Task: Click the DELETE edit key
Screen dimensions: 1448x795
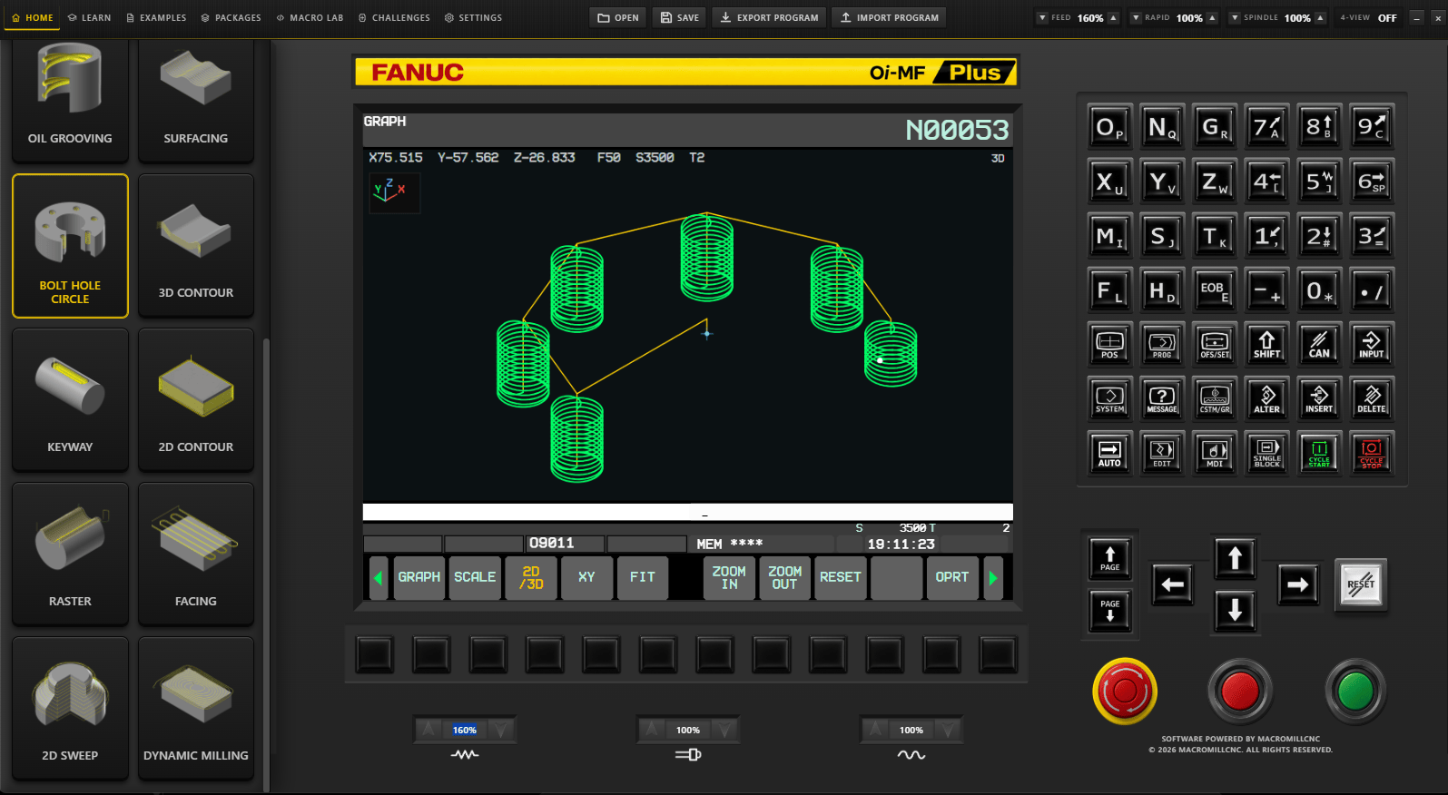Action: (1371, 398)
